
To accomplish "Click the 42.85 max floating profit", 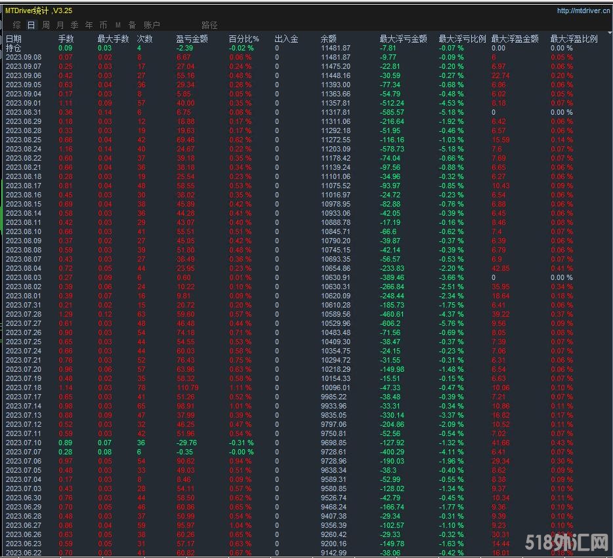I will coord(501,269).
